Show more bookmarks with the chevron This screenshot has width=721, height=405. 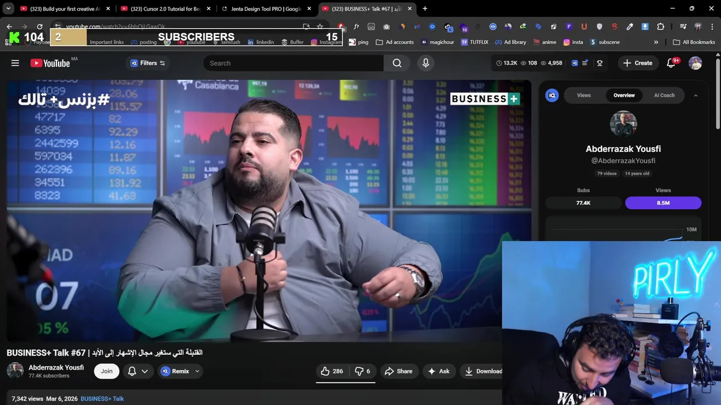click(x=656, y=42)
